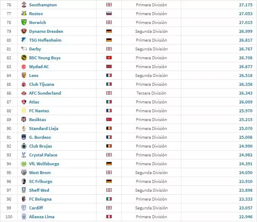The image size is (257, 222).
Task: Click the BSC Young Boys crest
Action: (24, 58)
